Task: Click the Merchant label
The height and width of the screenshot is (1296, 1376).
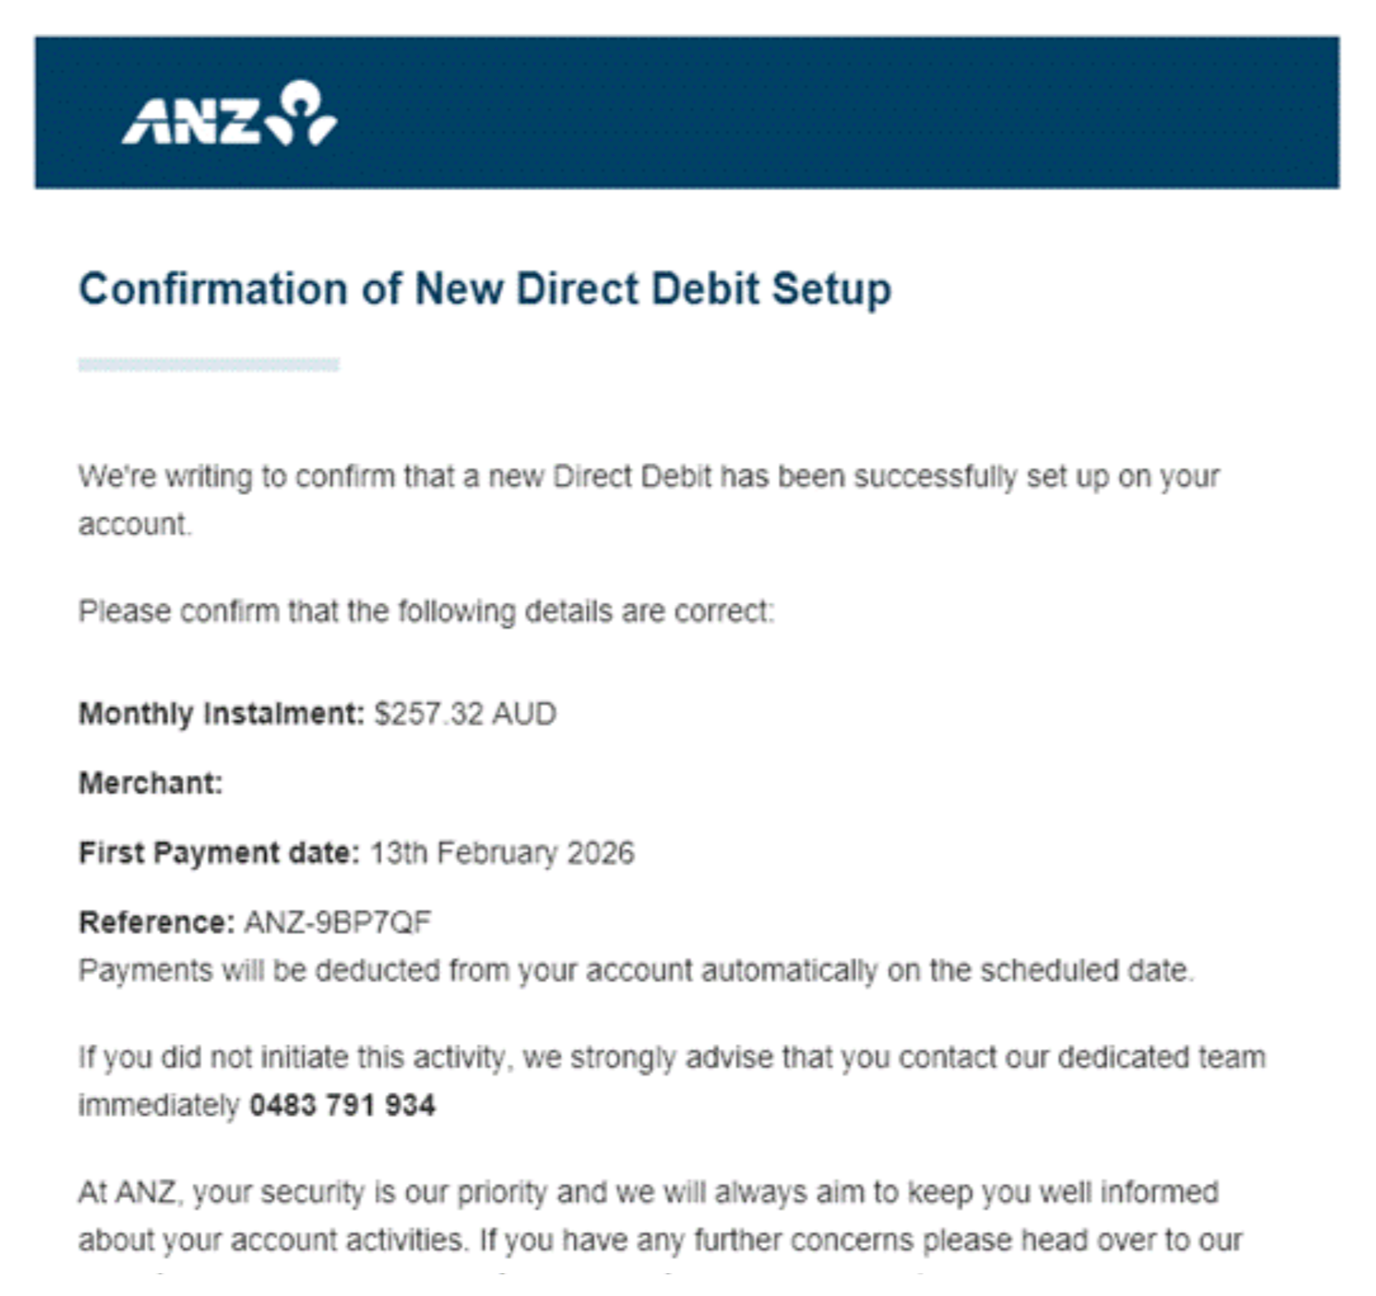Action: pos(151,783)
